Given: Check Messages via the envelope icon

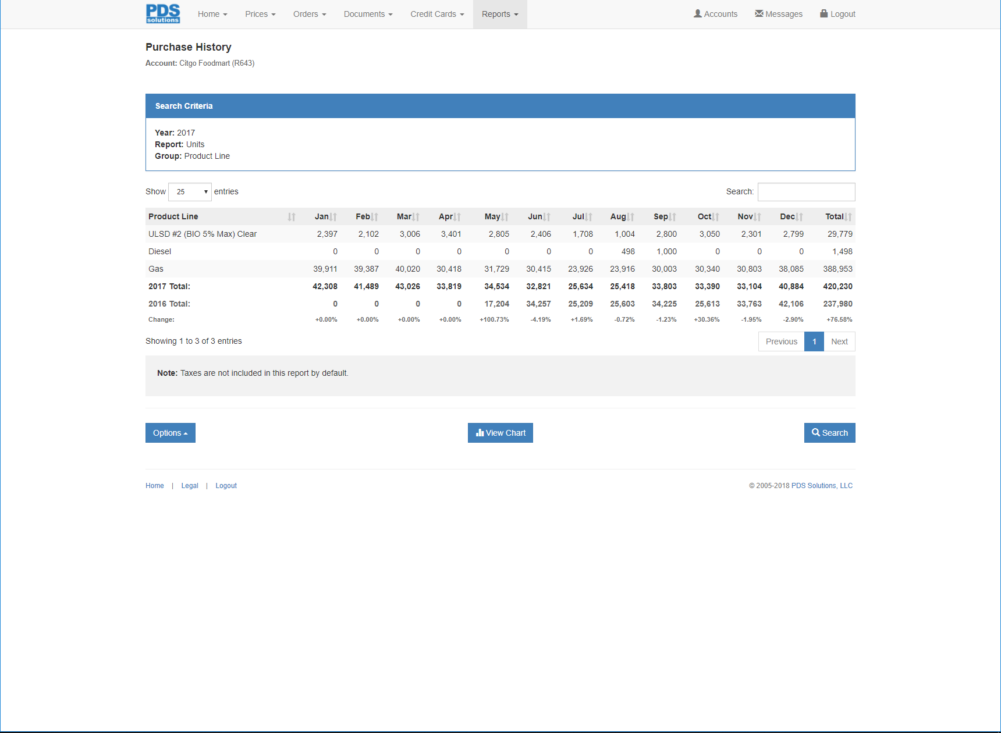Looking at the screenshot, I should click(758, 13).
